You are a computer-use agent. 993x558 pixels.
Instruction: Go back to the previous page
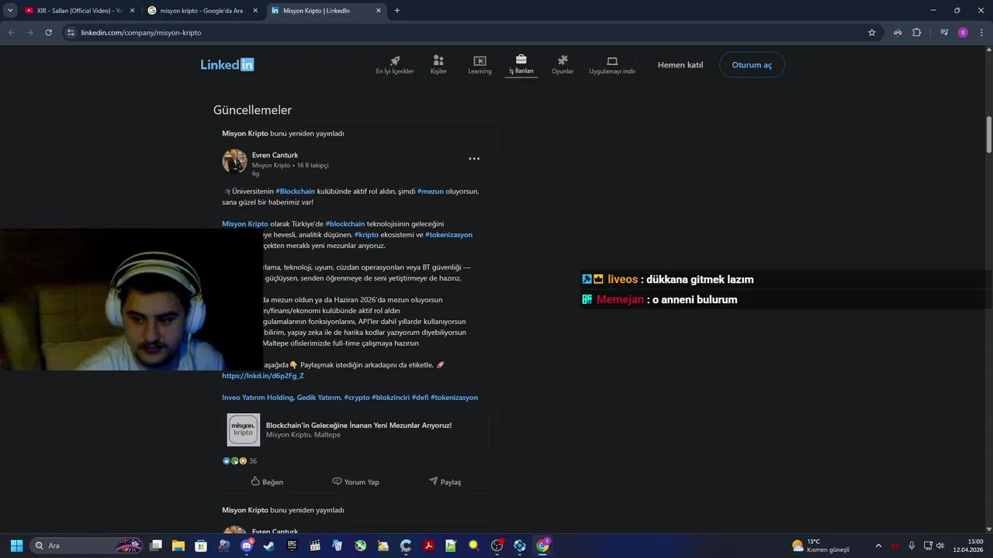click(x=11, y=33)
